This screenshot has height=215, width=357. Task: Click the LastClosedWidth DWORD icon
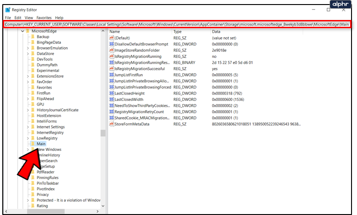(x=112, y=99)
